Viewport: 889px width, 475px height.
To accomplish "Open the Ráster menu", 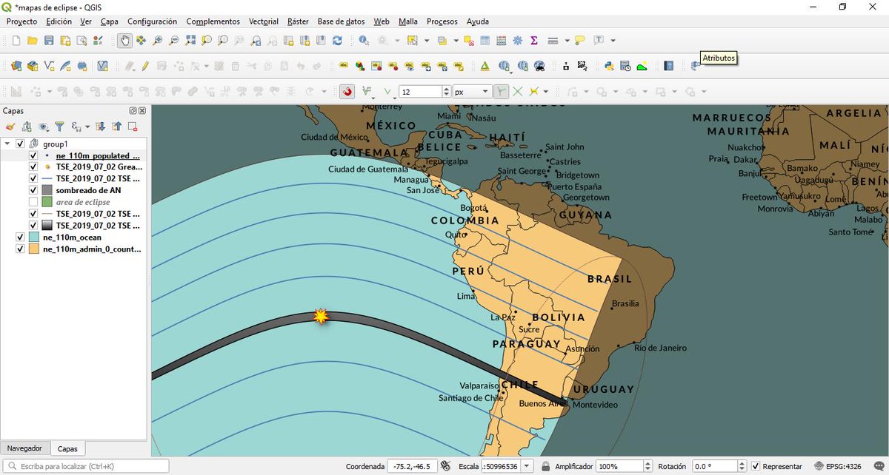I will click(x=298, y=21).
